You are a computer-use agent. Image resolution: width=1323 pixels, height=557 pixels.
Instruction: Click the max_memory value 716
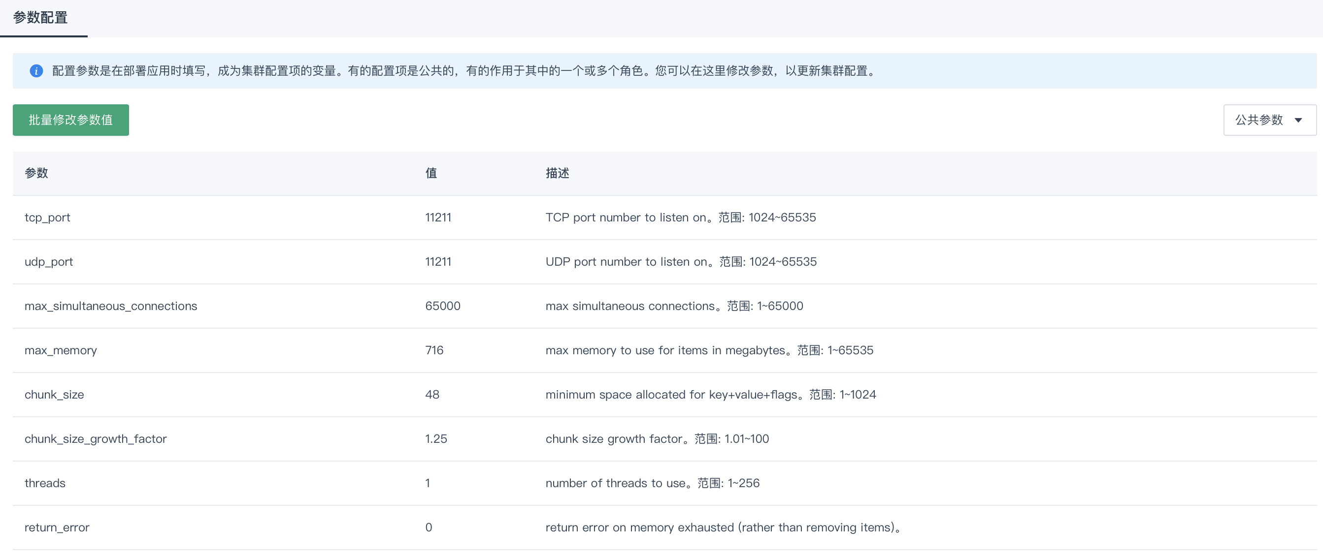434,350
